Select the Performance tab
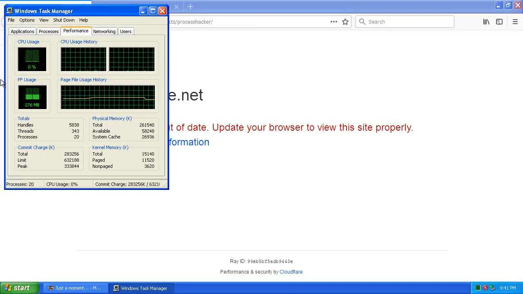 coord(76,31)
